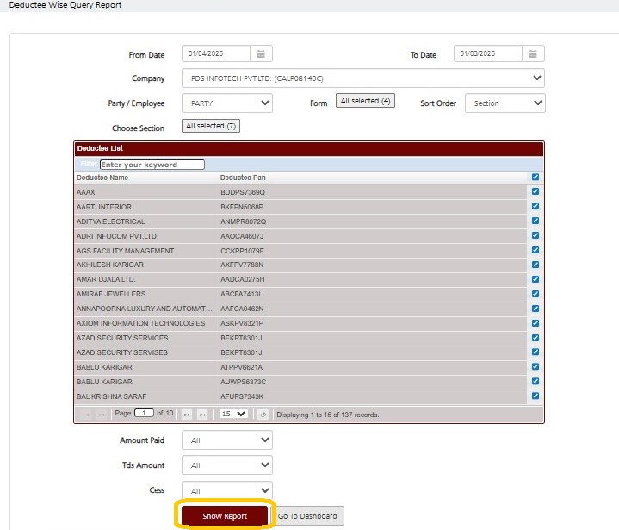Click the Show Report button
This screenshot has height=530, width=619.
(225, 515)
